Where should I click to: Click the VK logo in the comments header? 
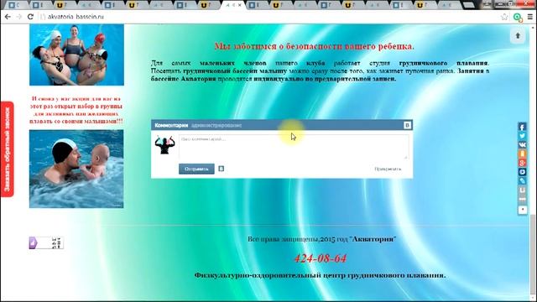point(407,125)
